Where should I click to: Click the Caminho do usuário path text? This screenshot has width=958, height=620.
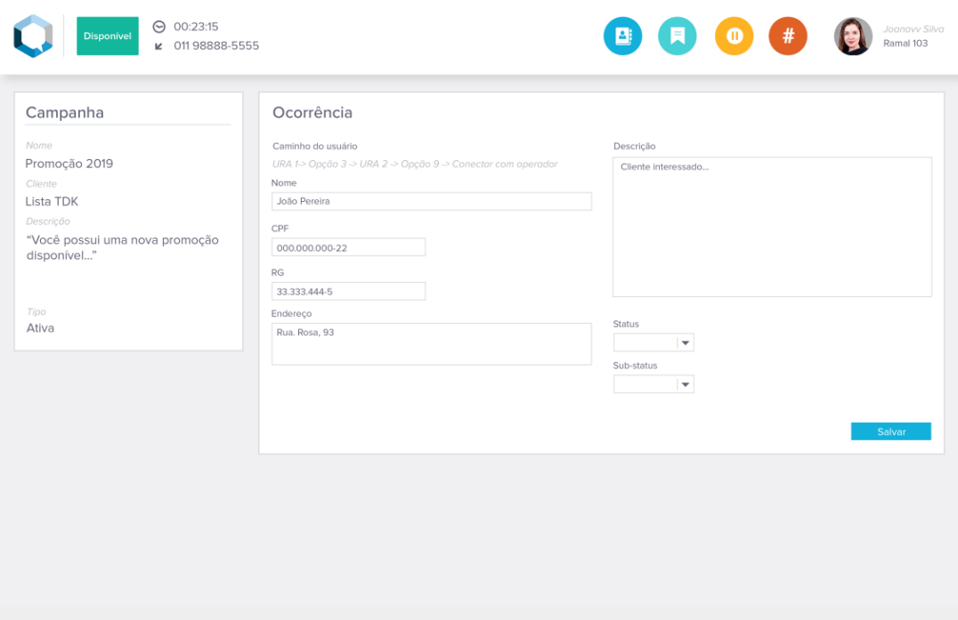tap(415, 165)
